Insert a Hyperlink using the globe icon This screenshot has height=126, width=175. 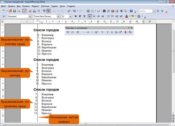[88, 11]
